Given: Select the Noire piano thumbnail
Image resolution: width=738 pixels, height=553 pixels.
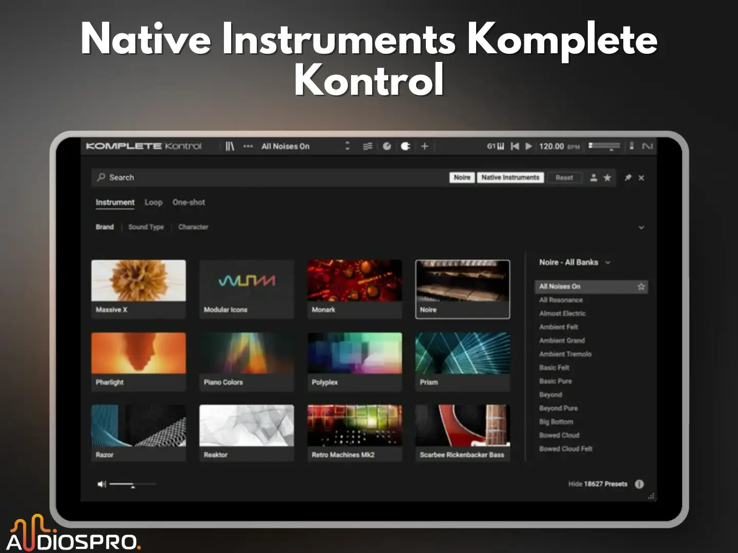Looking at the screenshot, I should coord(462,289).
